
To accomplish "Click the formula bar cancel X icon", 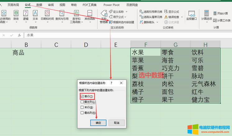I will click(x=4, y=35).
